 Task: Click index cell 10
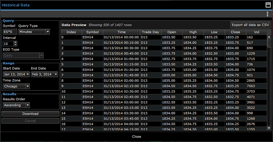[x=71, y=91]
